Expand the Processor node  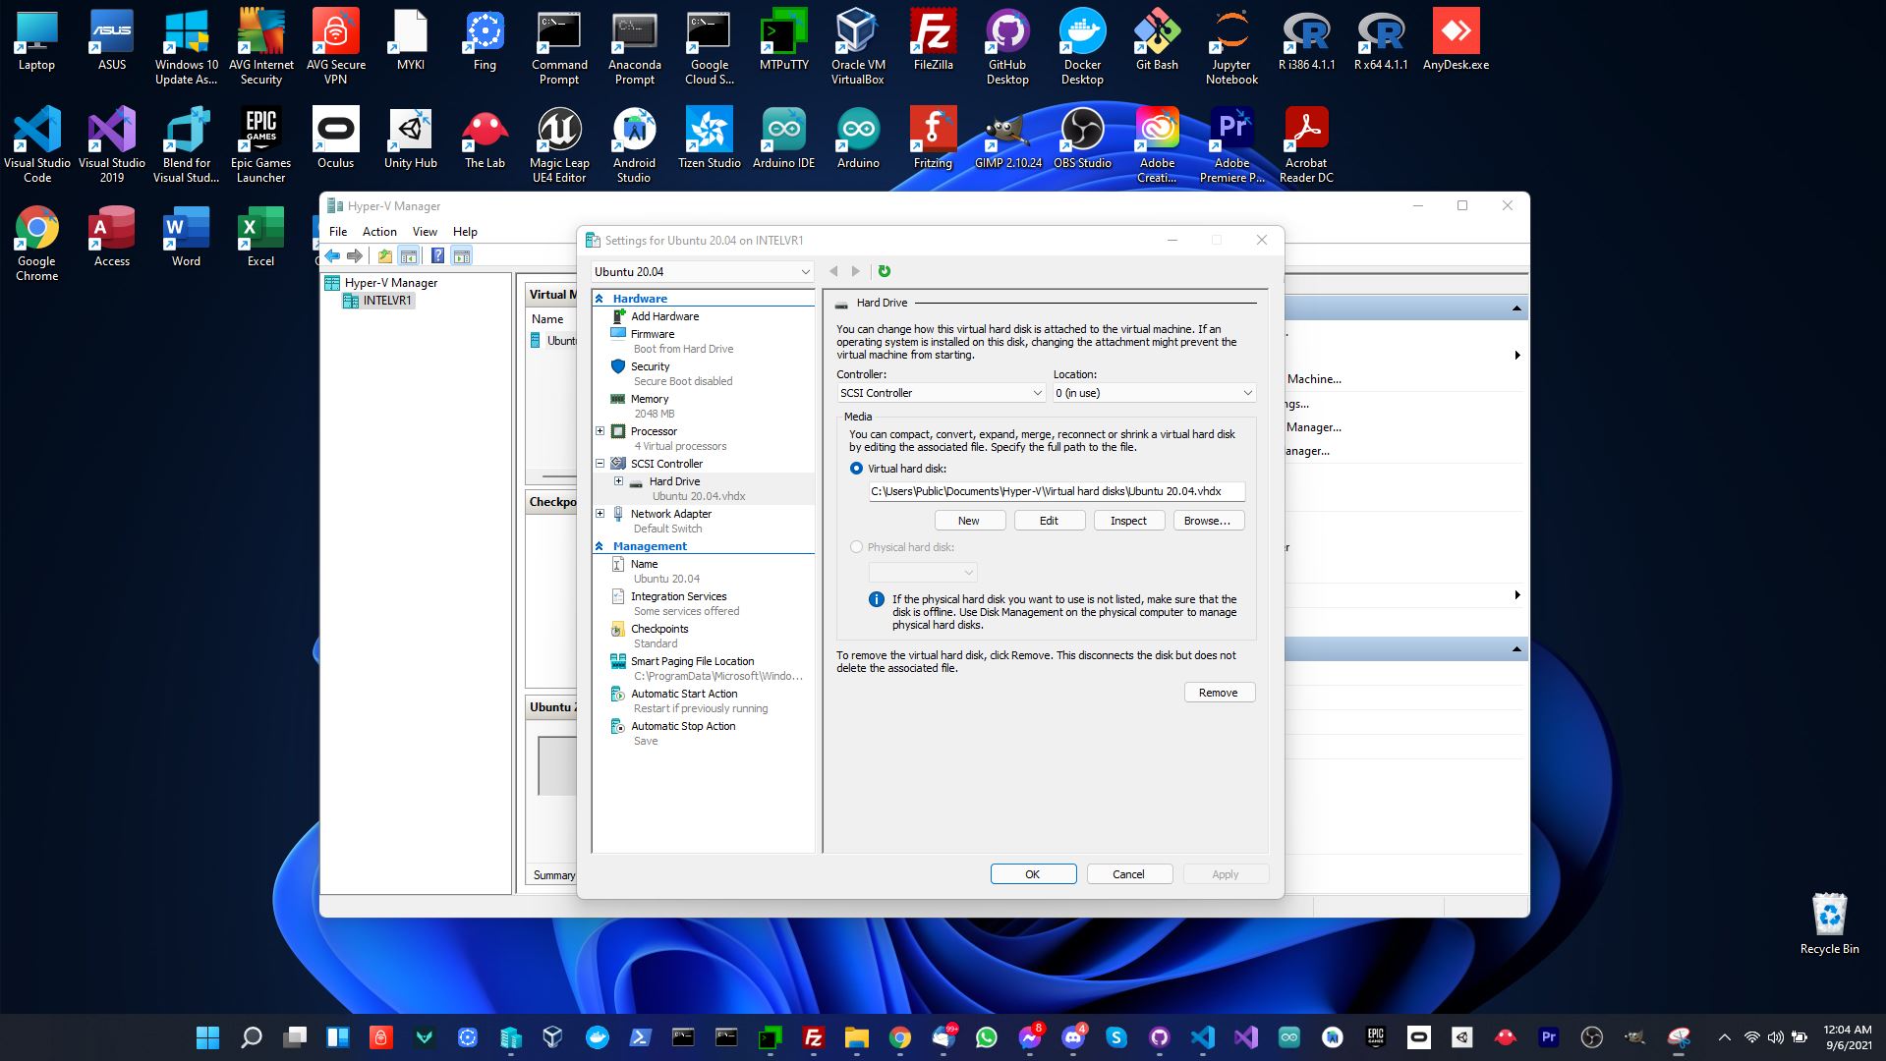click(600, 431)
